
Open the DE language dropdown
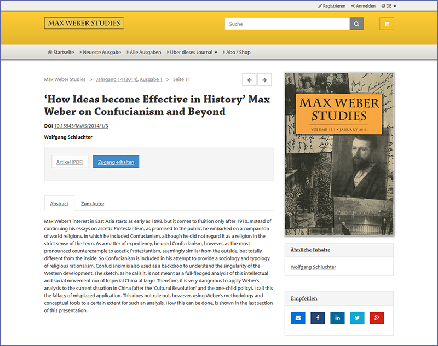click(x=388, y=6)
